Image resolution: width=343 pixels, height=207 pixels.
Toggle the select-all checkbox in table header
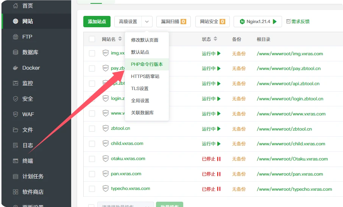click(92, 39)
